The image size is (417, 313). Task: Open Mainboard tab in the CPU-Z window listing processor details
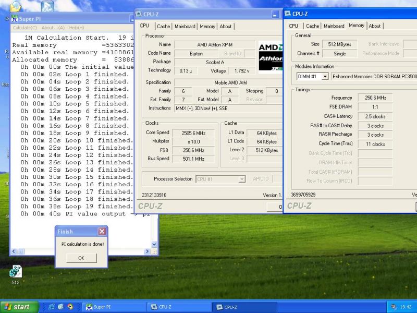click(x=185, y=27)
